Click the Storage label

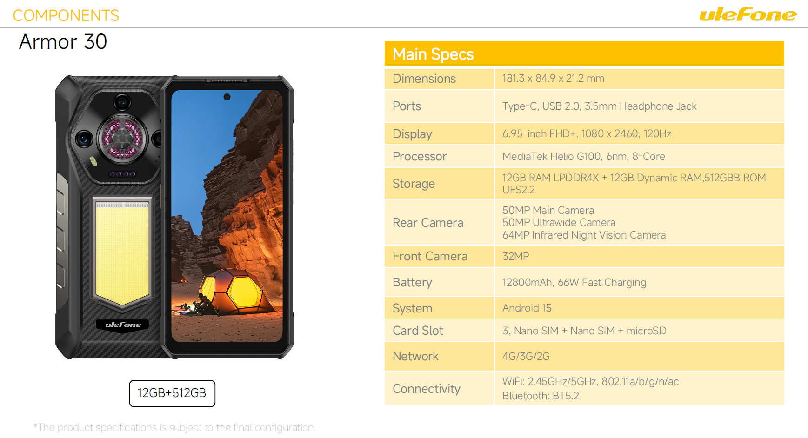point(414,184)
